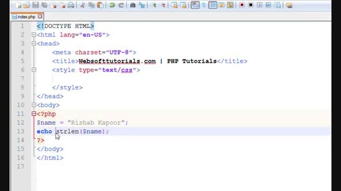341x191 pixels.
Task: Cut selection with scissors icon
Action: (83, 5)
